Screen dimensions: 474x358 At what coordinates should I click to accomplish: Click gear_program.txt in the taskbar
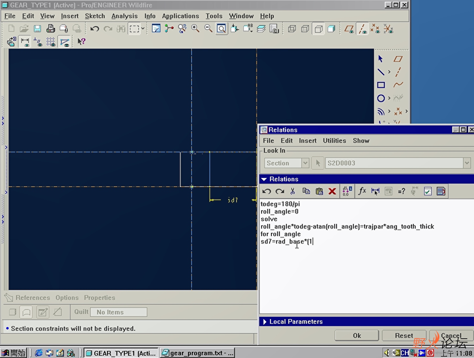tap(198, 353)
